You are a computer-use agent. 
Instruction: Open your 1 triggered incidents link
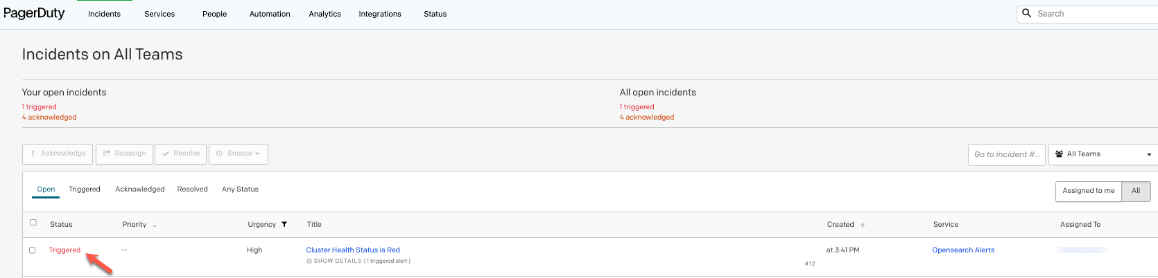coord(40,107)
